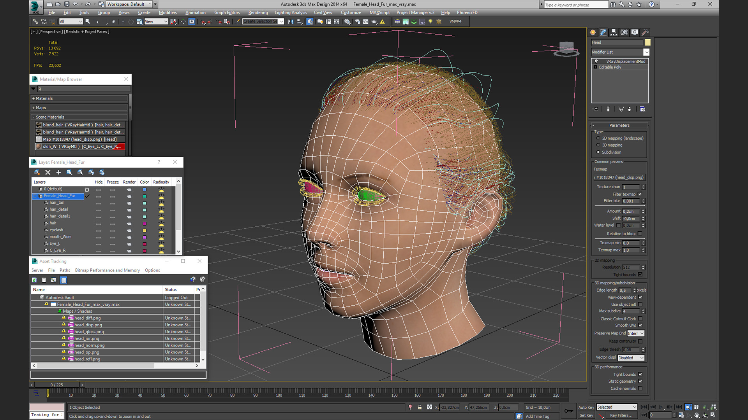The width and height of the screenshot is (748, 420).
Task: Enable Cache normals checkbox
Action: click(640, 388)
